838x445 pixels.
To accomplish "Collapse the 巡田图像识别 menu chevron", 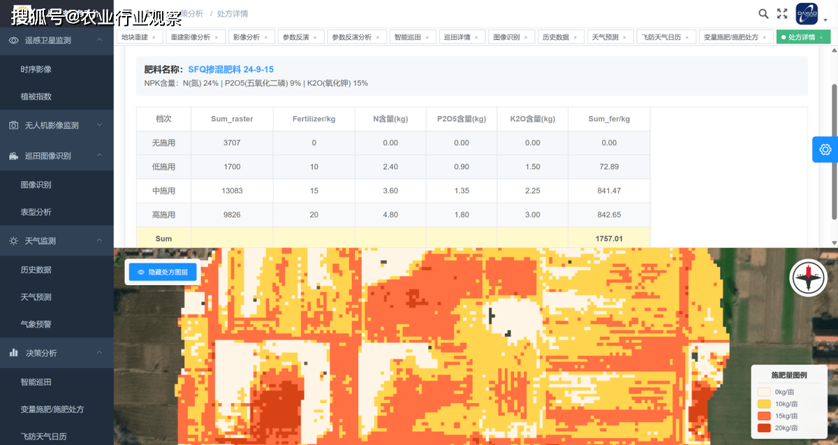I will (x=100, y=156).
